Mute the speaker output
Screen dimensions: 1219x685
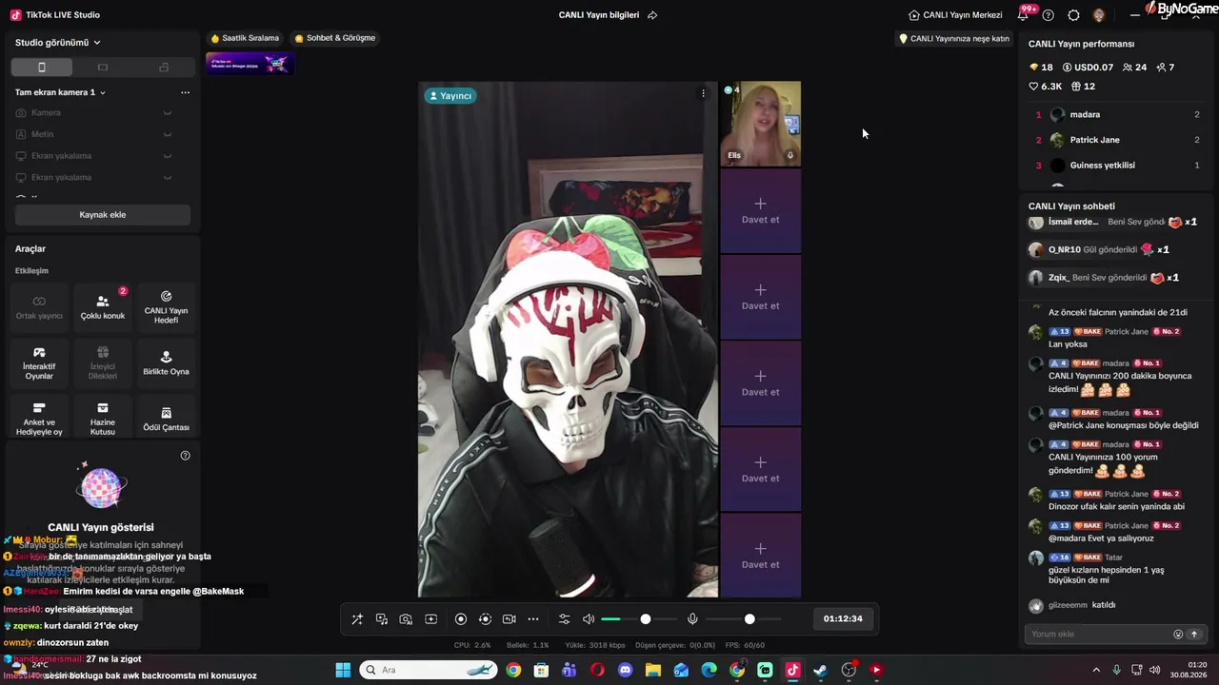[589, 619]
